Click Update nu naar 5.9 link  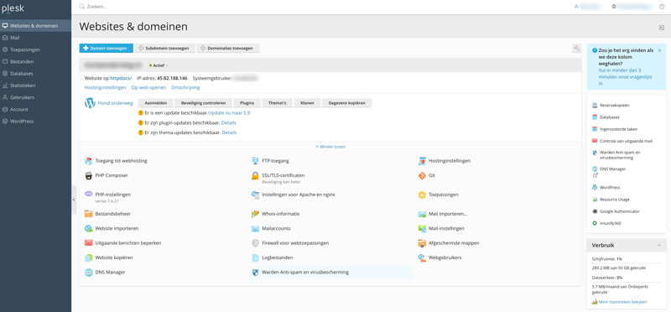(229, 113)
